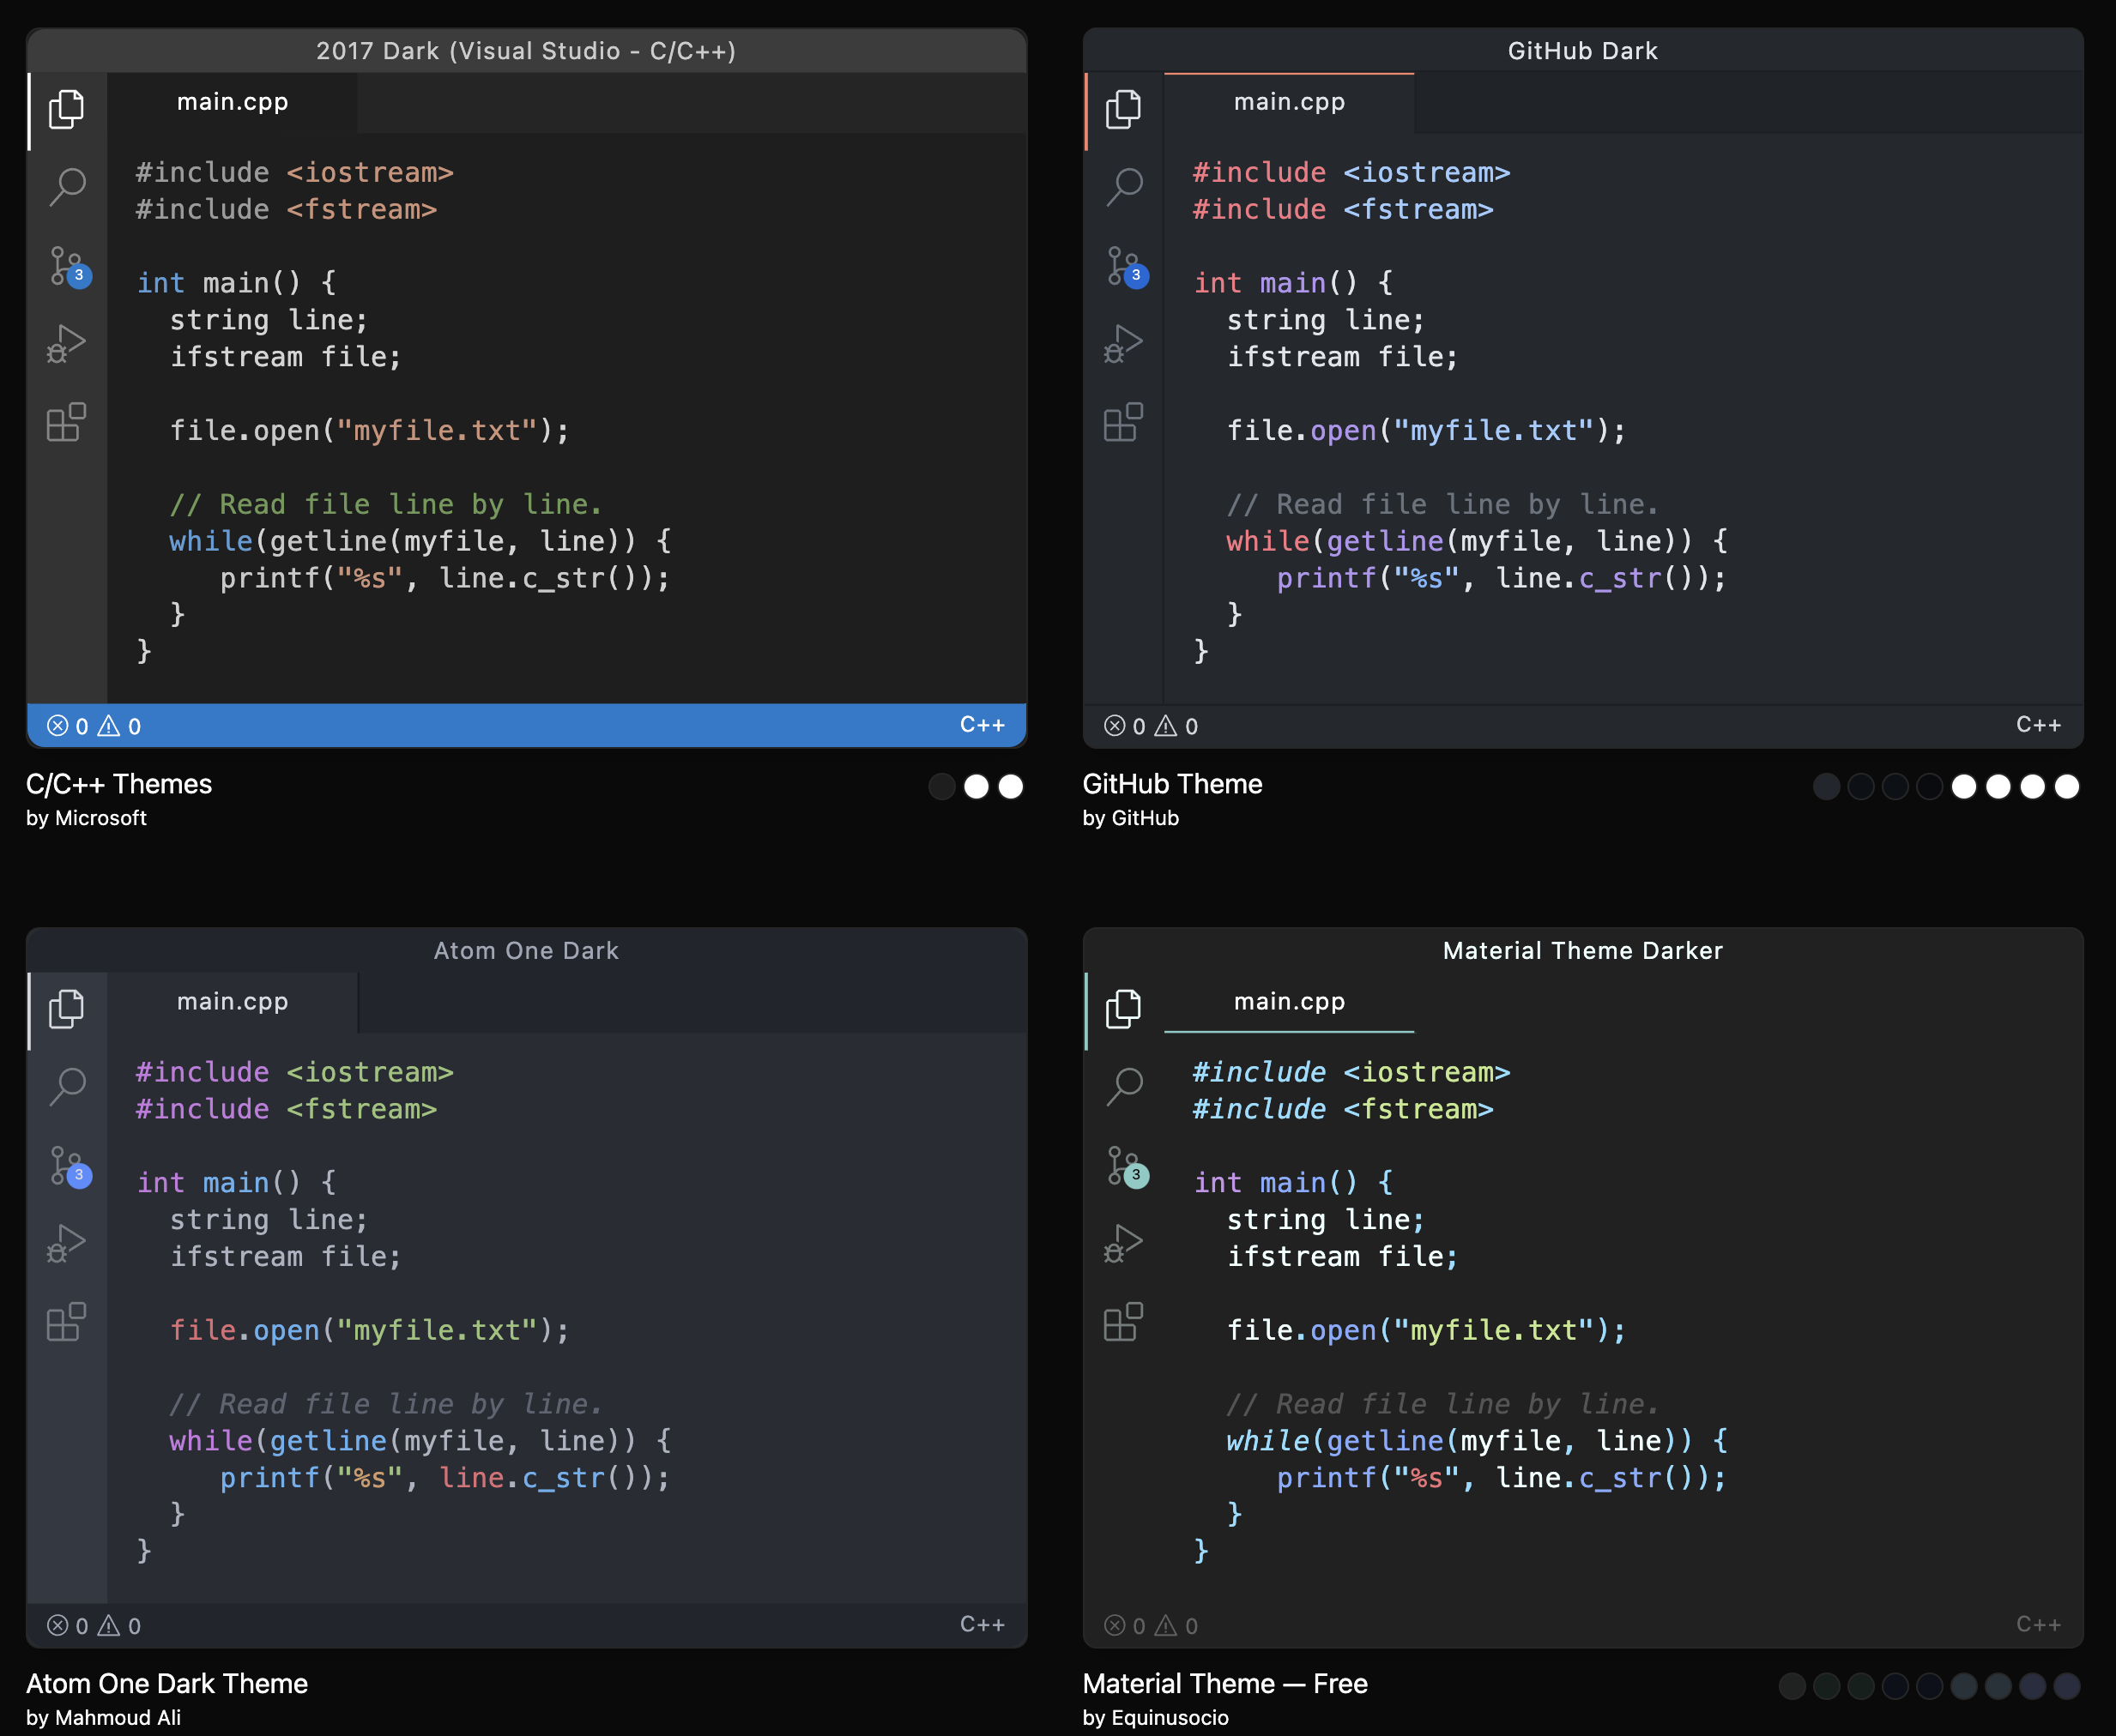Click the Atom One Dark Theme title
The width and height of the screenshot is (2116, 1736).
coord(167,1683)
